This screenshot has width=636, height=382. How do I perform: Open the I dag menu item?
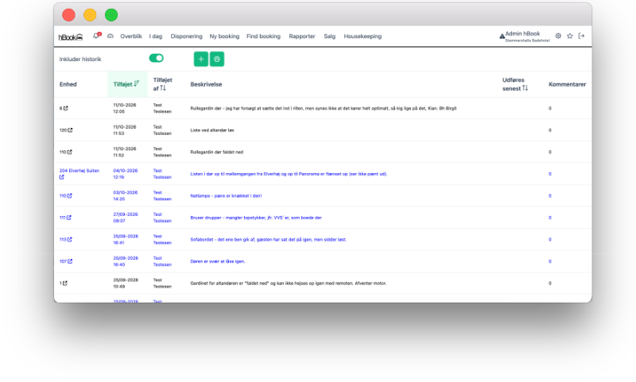click(156, 36)
